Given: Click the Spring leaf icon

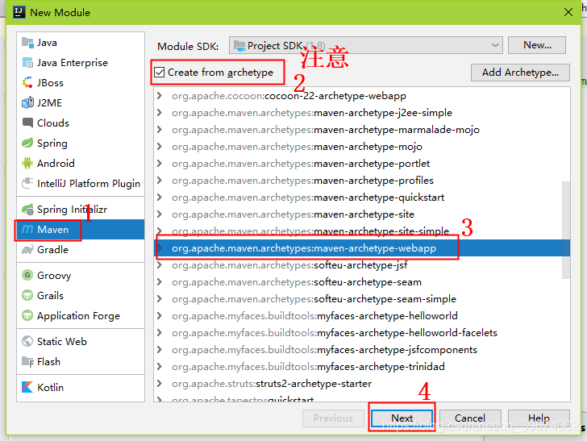Looking at the screenshot, I should click(x=27, y=143).
